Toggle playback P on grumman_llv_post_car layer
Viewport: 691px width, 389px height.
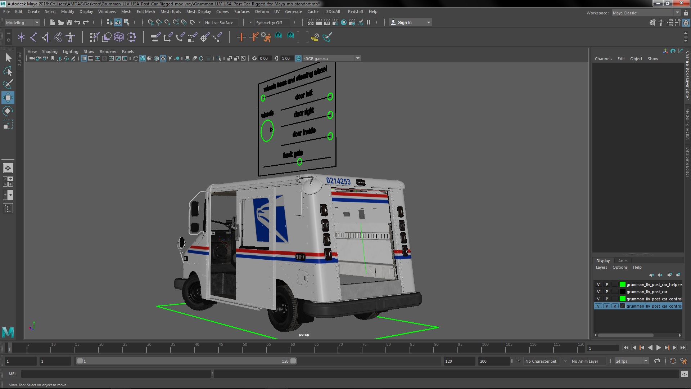click(606, 292)
